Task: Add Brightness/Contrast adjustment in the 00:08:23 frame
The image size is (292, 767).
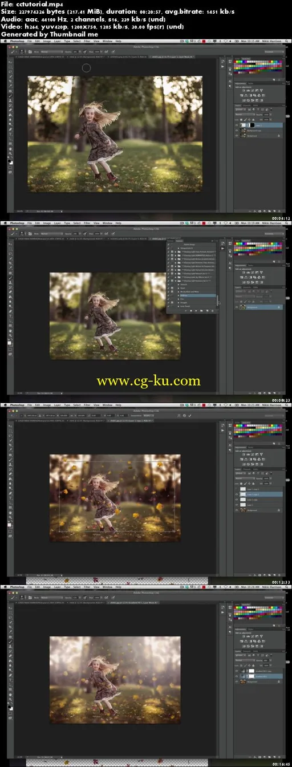Action: click(244, 272)
